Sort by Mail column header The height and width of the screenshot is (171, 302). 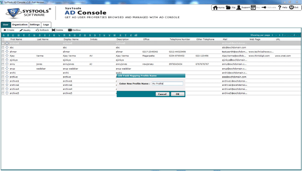click(225, 39)
